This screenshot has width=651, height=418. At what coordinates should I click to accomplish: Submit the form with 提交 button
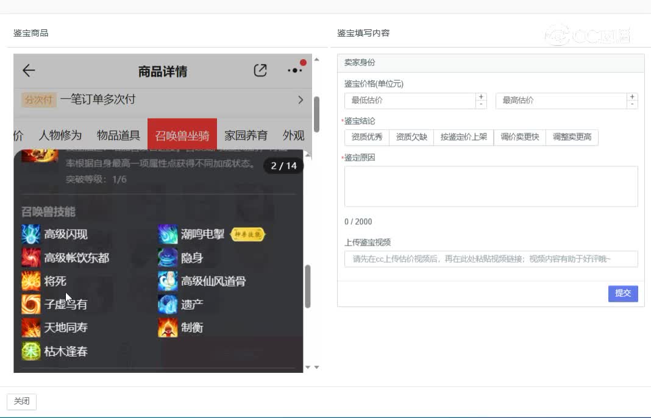[x=623, y=294]
